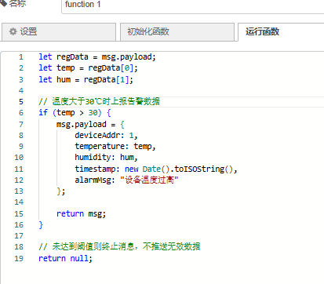Screen dimensions: 324x284
Task: Click the "temperature: temp," property line
Action: point(115,146)
